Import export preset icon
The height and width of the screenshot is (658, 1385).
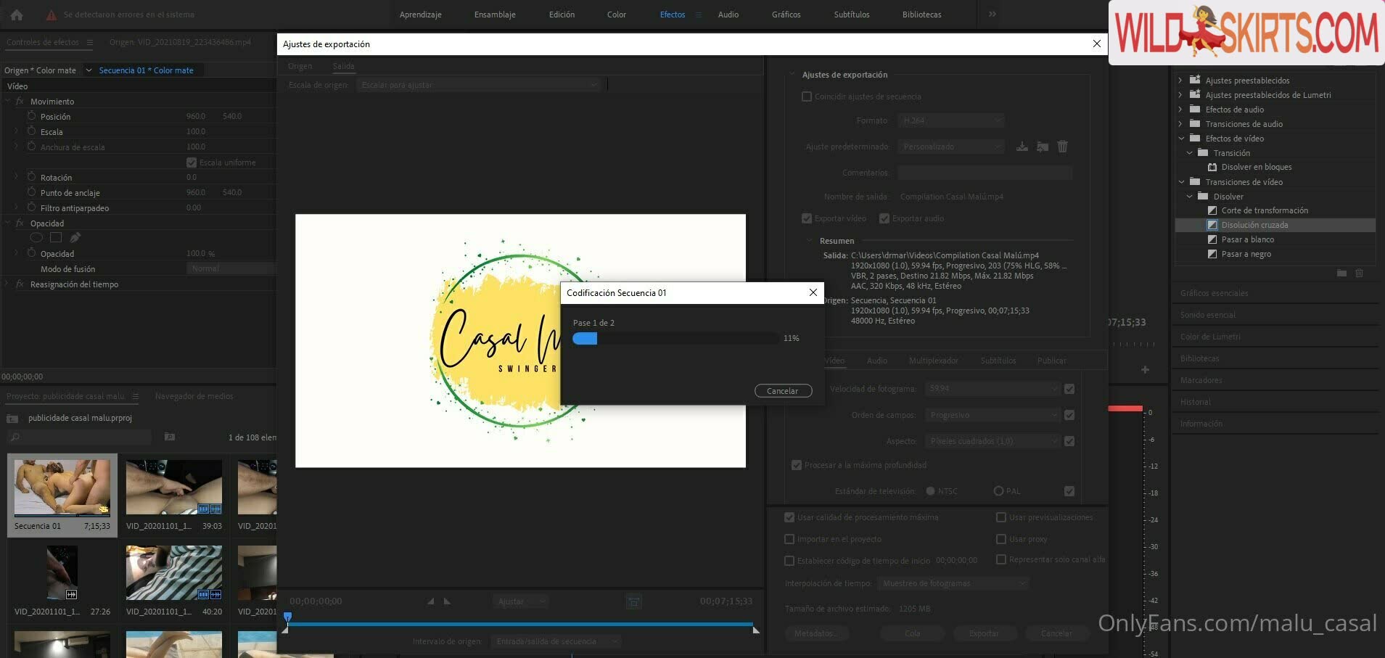1043,147
